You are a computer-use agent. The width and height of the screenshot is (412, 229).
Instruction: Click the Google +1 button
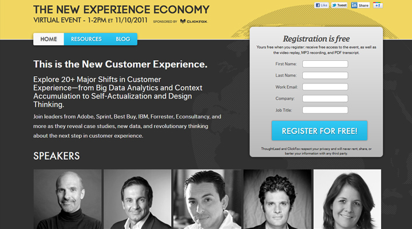tap(378, 5)
